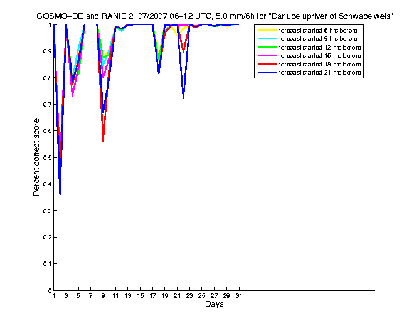Click x-axis tick label 27
414x326 pixels.
[214, 296]
